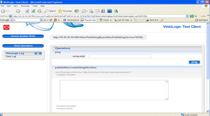Click the page icon in address bar
The width and height of the screenshot is (210, 116).
click(x=11, y=16)
